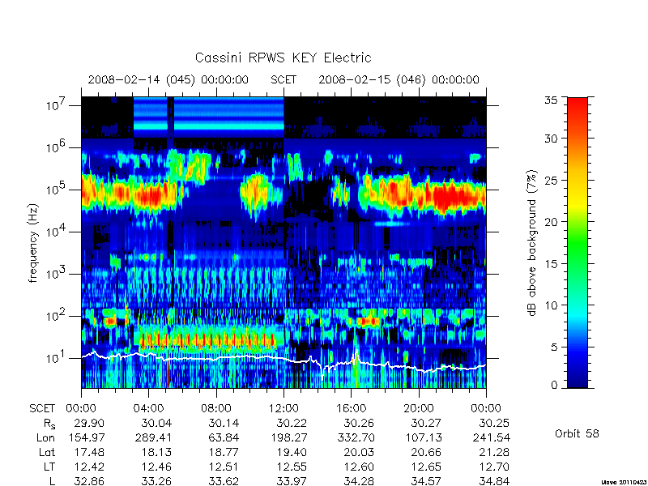Click the color bar tick value 20
Viewport: 648px width, 486px height.
551,221
